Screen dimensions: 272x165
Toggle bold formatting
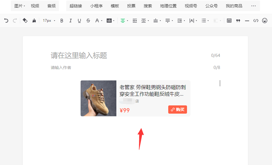[x=62, y=21]
